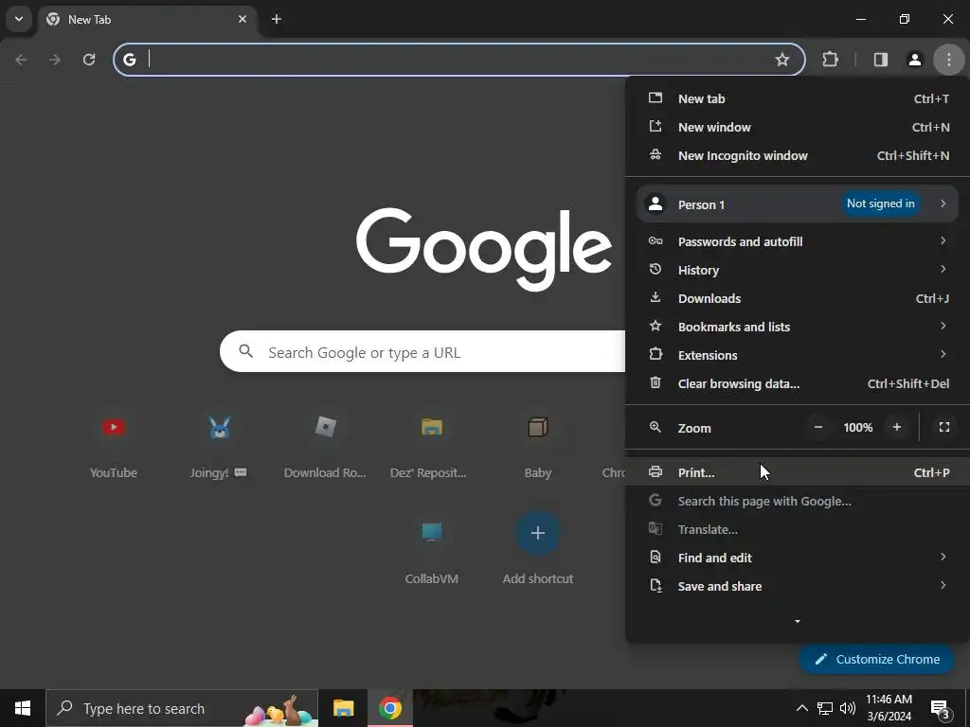Screen dimensions: 970x727
Task: Open Dez' Reposit... shortcut tile
Action: pos(431,446)
